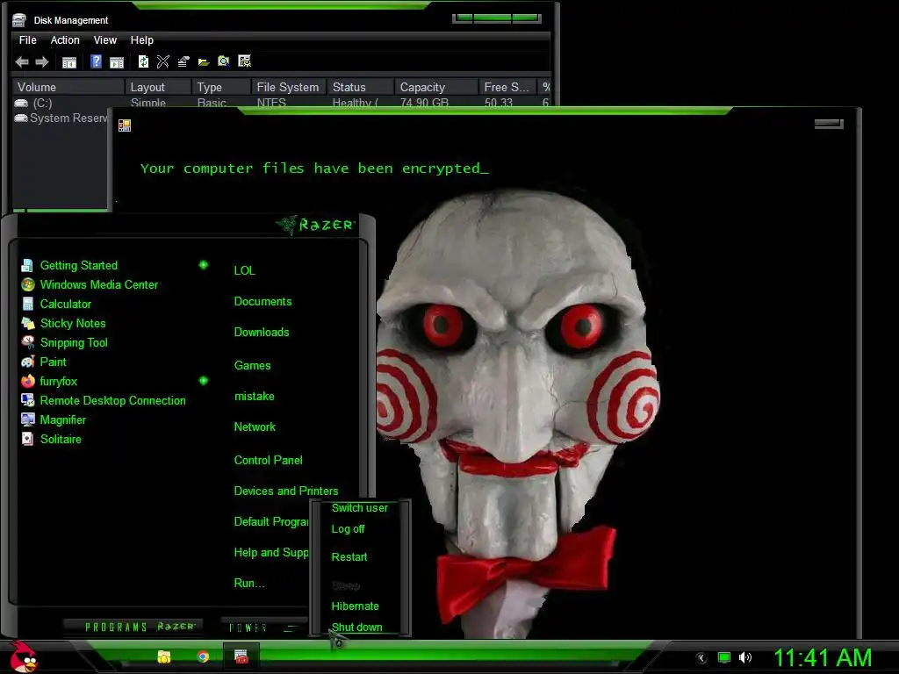Click the Refresh toolbar icon
The height and width of the screenshot is (674, 899).
(143, 61)
